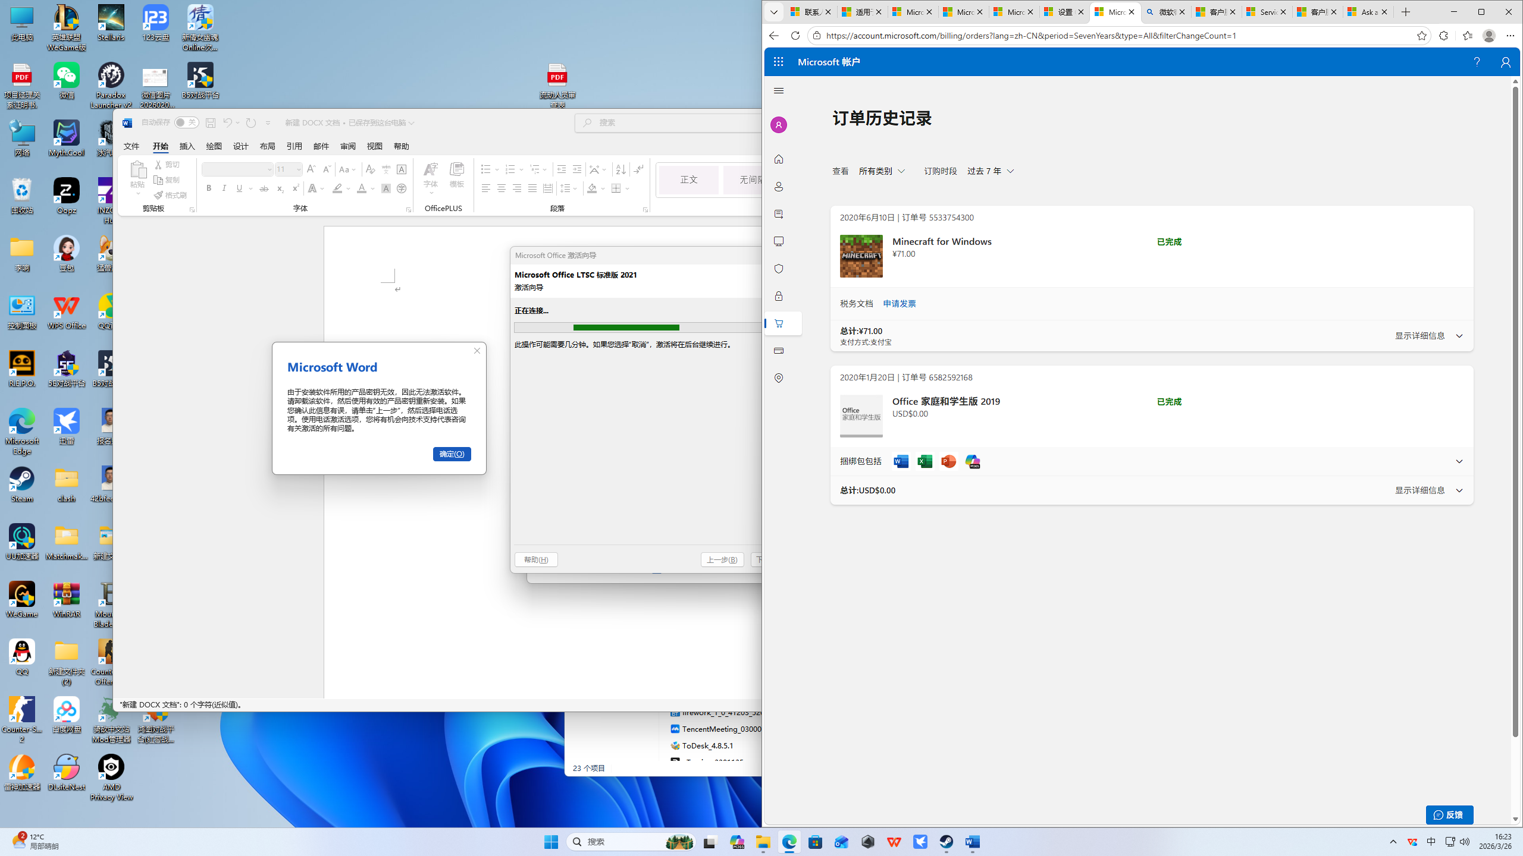This screenshot has width=1523, height=856.
Task: Click 确定(O) in the Microsoft Word dialog
Action: [x=452, y=454]
